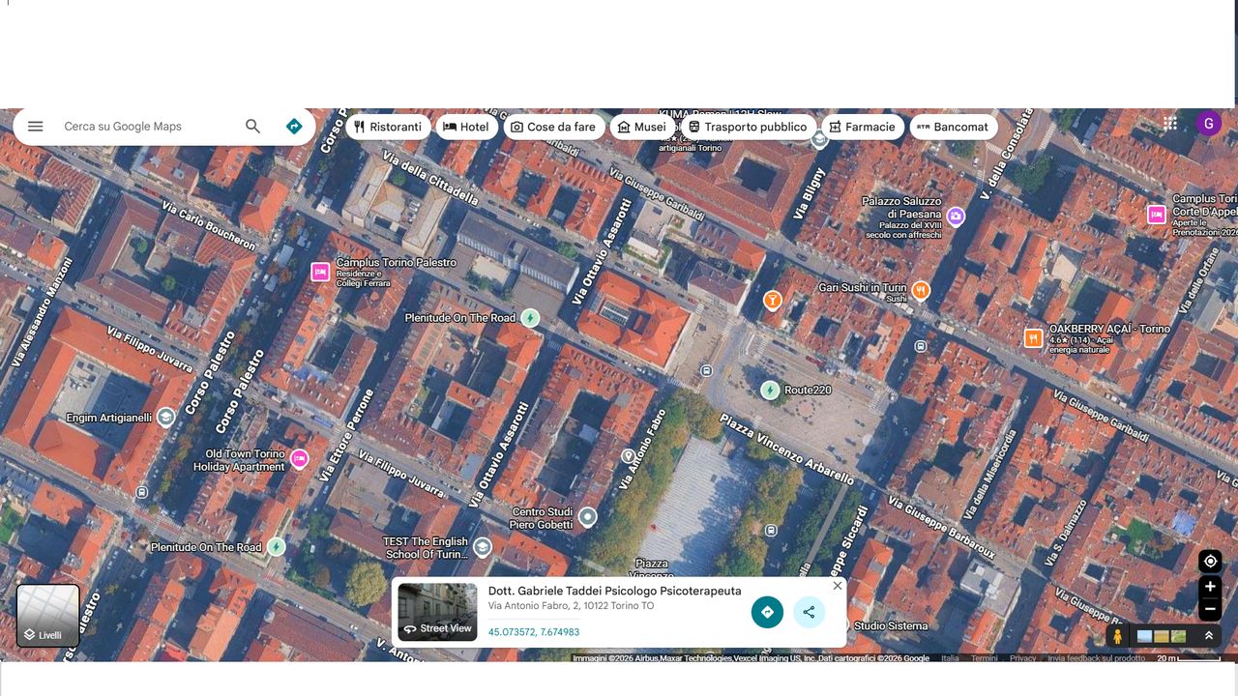Filter map by Musei
The width and height of the screenshot is (1238, 696).
point(642,127)
